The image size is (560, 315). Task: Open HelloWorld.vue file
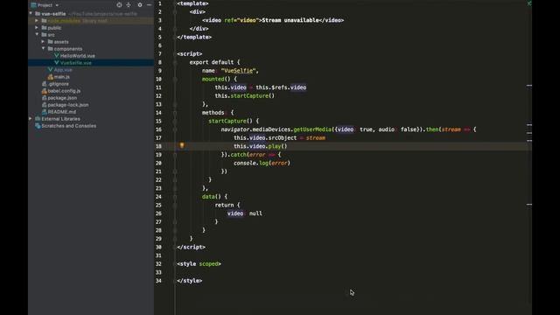(x=78, y=56)
